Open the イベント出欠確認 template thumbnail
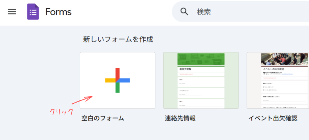 coord(278,80)
